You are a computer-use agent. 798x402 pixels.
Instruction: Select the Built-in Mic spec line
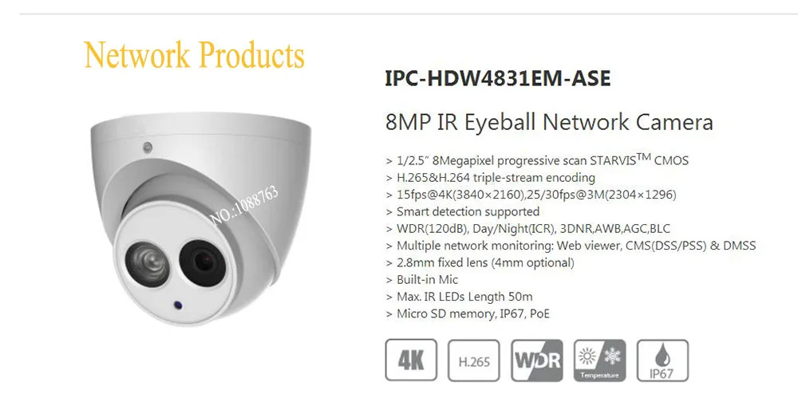(x=422, y=280)
